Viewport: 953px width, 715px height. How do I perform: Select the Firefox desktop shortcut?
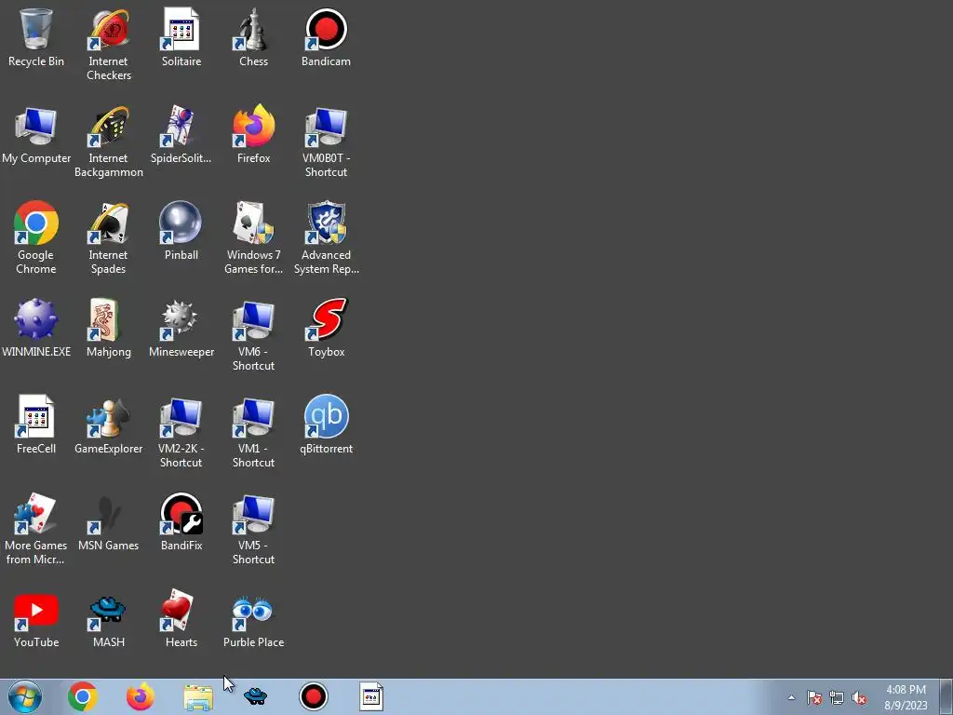click(253, 135)
